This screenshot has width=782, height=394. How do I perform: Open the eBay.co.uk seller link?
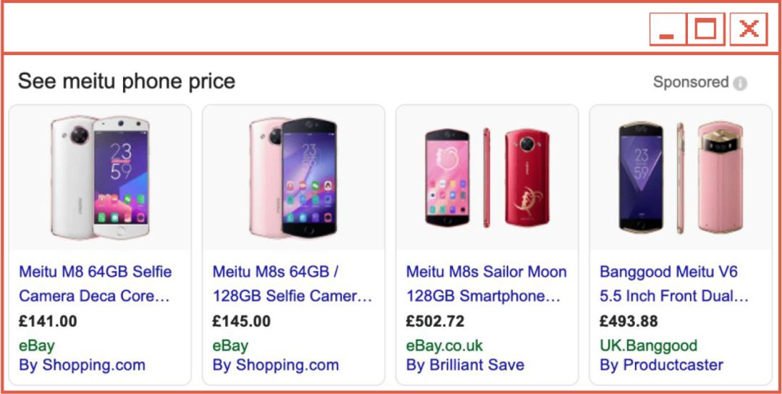pos(444,345)
